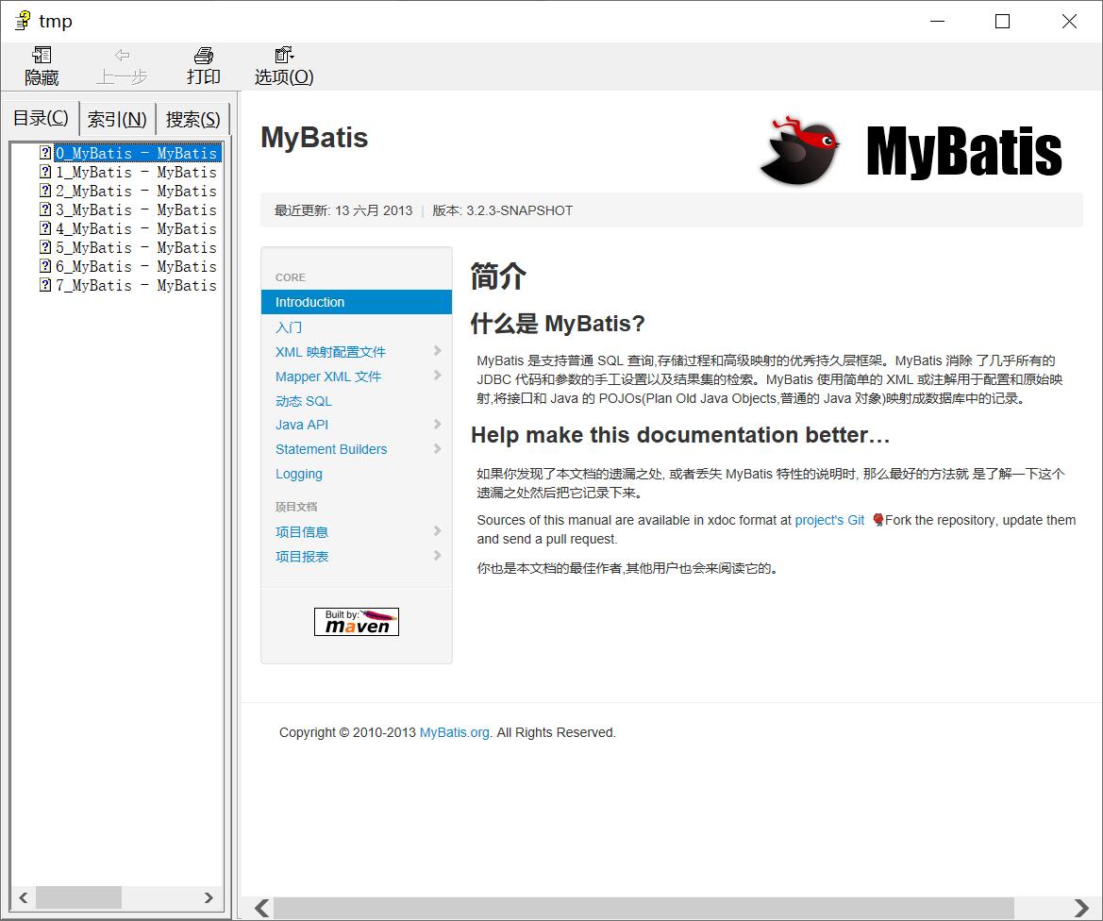The image size is (1103, 921).
Task: Click the Built by Maven badge
Action: [357, 622]
